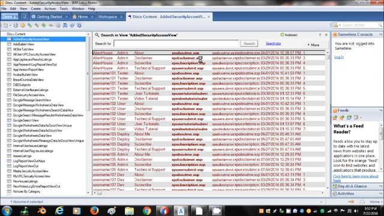Select the DB2Subjects view in the navigator
The image size is (384, 216).
[x=22, y=85]
